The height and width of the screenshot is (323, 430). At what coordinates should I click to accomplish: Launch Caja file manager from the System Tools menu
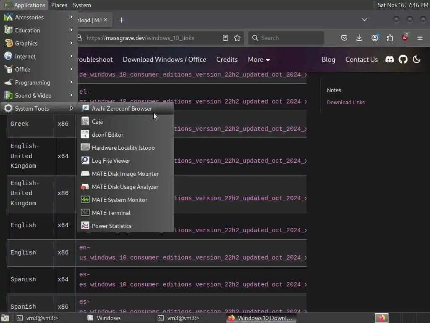(125, 122)
